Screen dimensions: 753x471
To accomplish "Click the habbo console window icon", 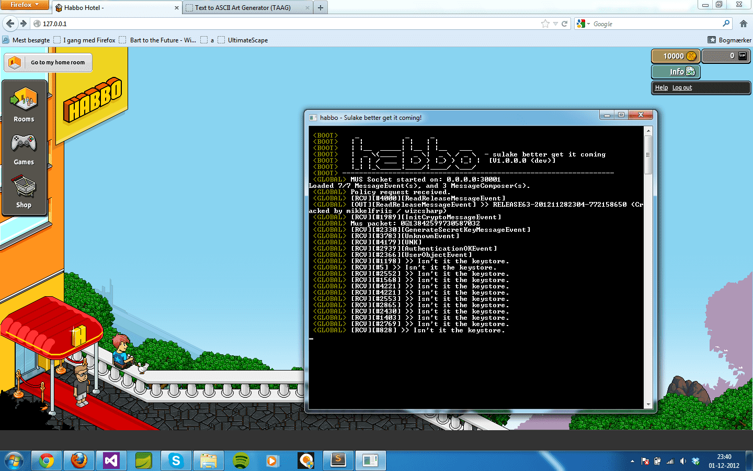I will (x=313, y=118).
